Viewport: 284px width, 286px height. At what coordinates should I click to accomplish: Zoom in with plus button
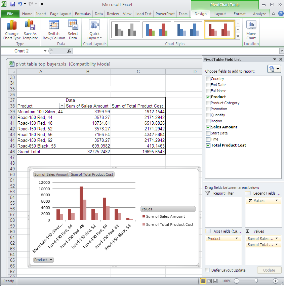tap(276, 281)
